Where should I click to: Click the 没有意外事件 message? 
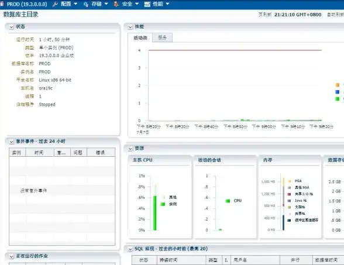pos(33,191)
